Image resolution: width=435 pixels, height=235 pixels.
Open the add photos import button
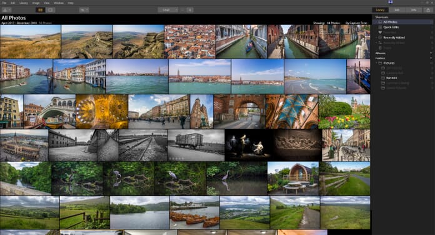click(x=6, y=10)
